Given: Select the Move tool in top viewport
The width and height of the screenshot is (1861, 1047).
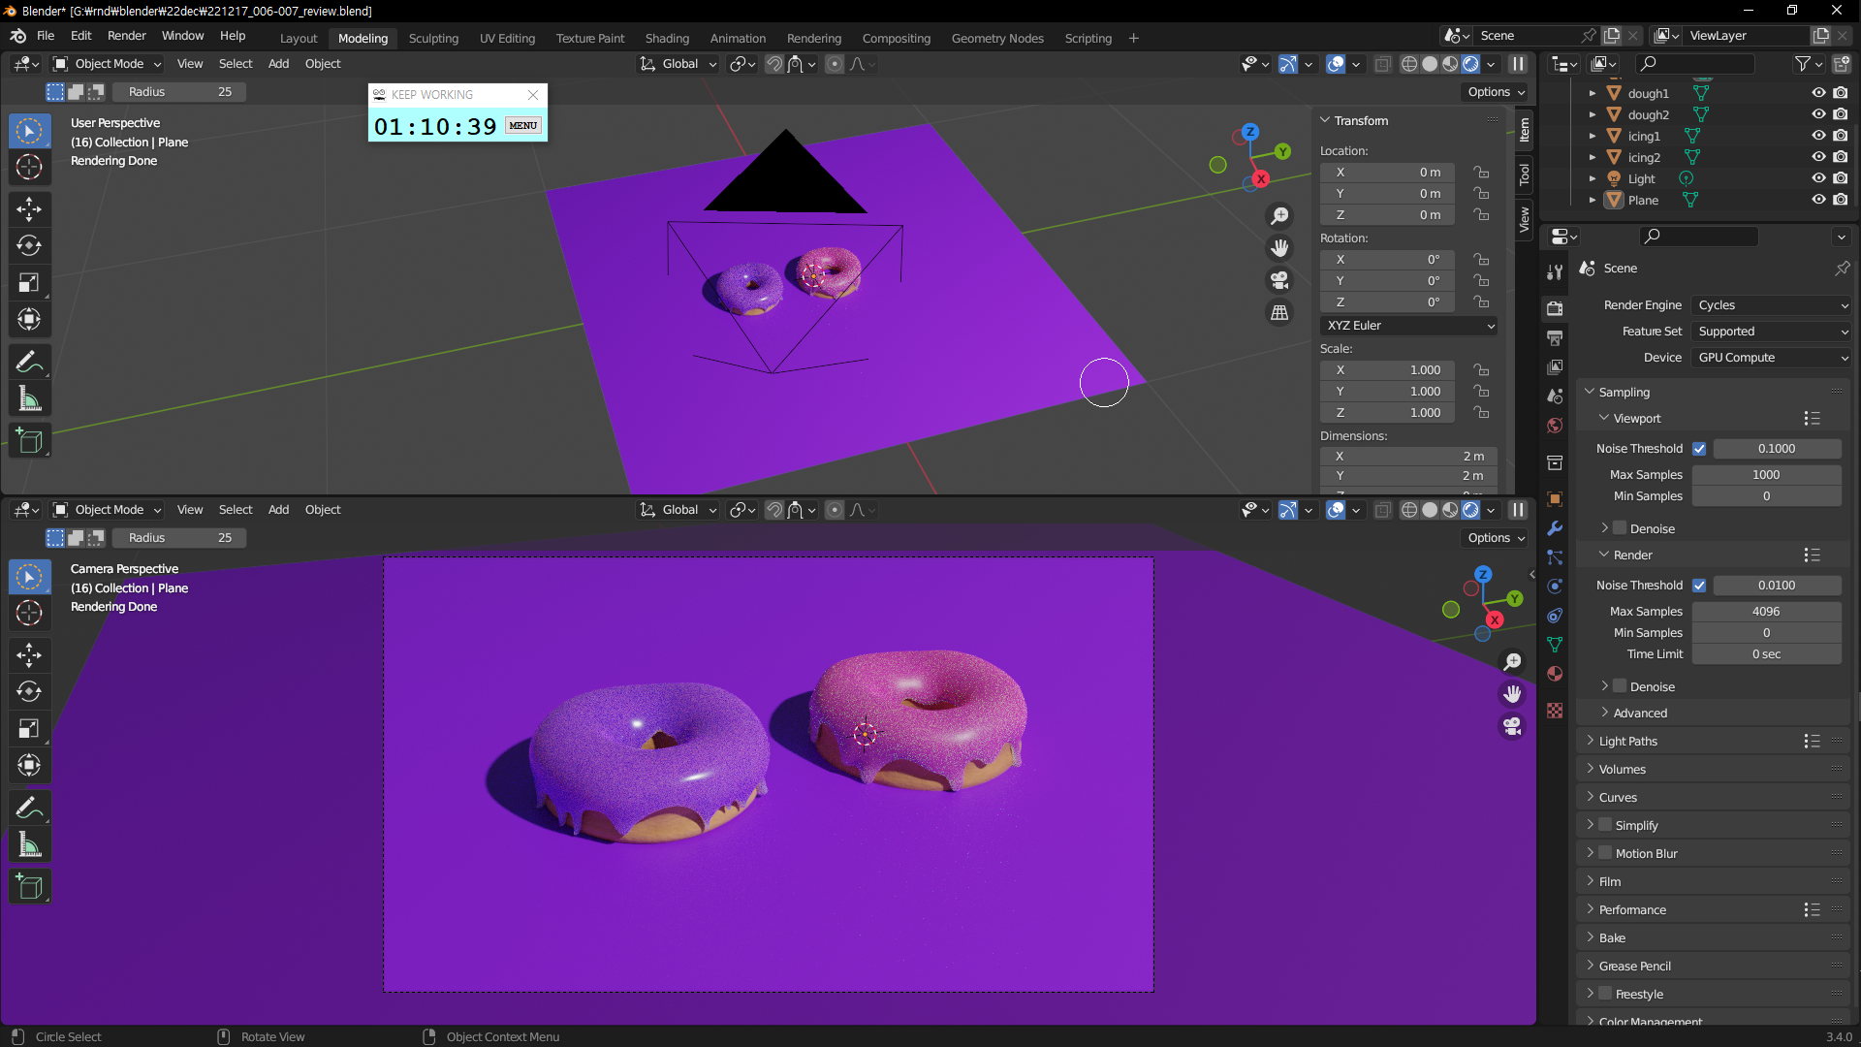Looking at the screenshot, I should pyautogui.click(x=29, y=208).
